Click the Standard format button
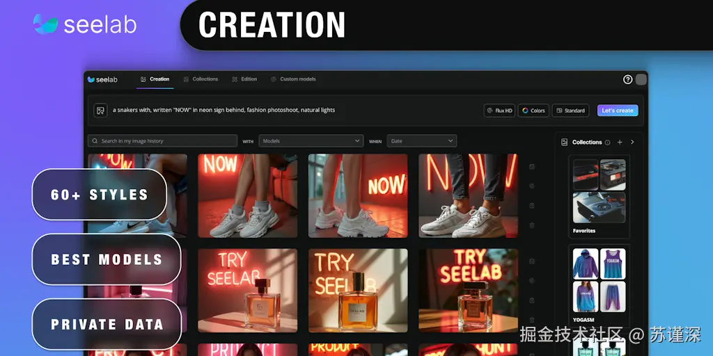Image resolution: width=713 pixels, height=356 pixels. pos(571,111)
